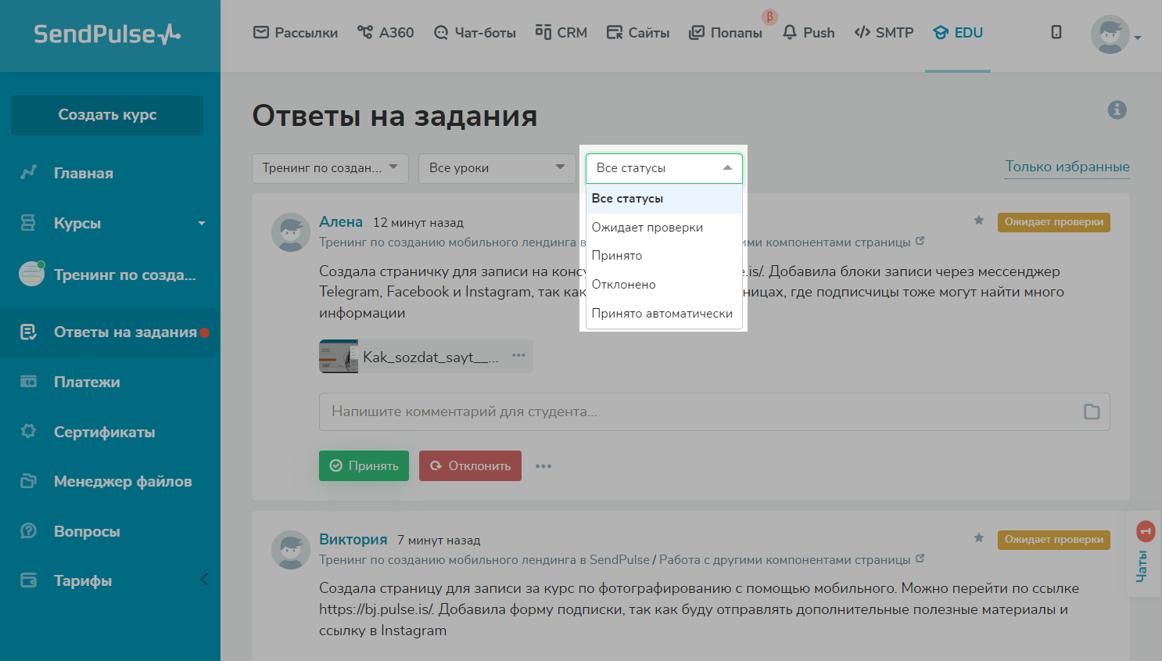
Task: Open attached file options menu dots
Action: pyautogui.click(x=518, y=356)
